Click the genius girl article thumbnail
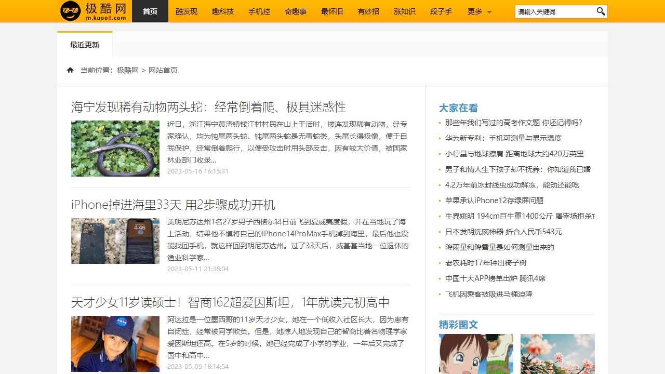The image size is (665, 374). [115, 344]
